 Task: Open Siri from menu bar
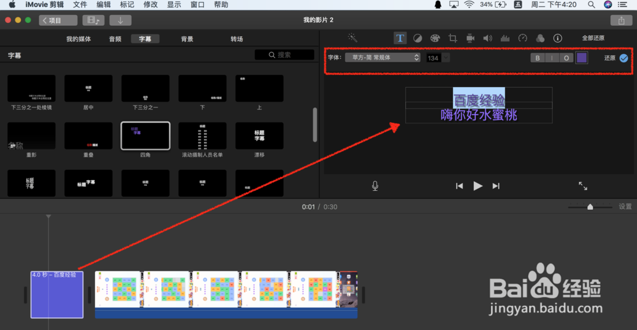(x=608, y=4)
